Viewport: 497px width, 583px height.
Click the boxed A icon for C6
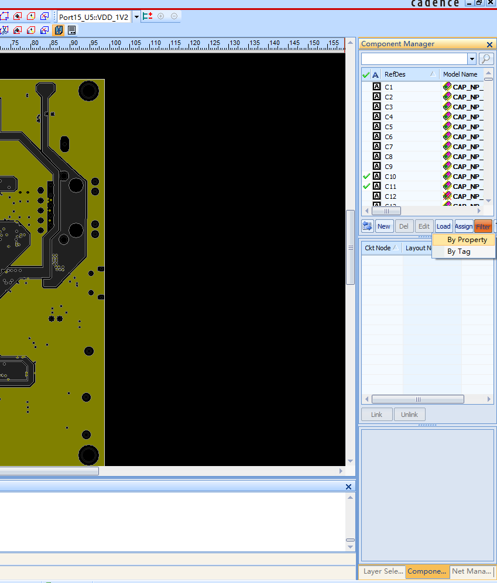pos(377,136)
